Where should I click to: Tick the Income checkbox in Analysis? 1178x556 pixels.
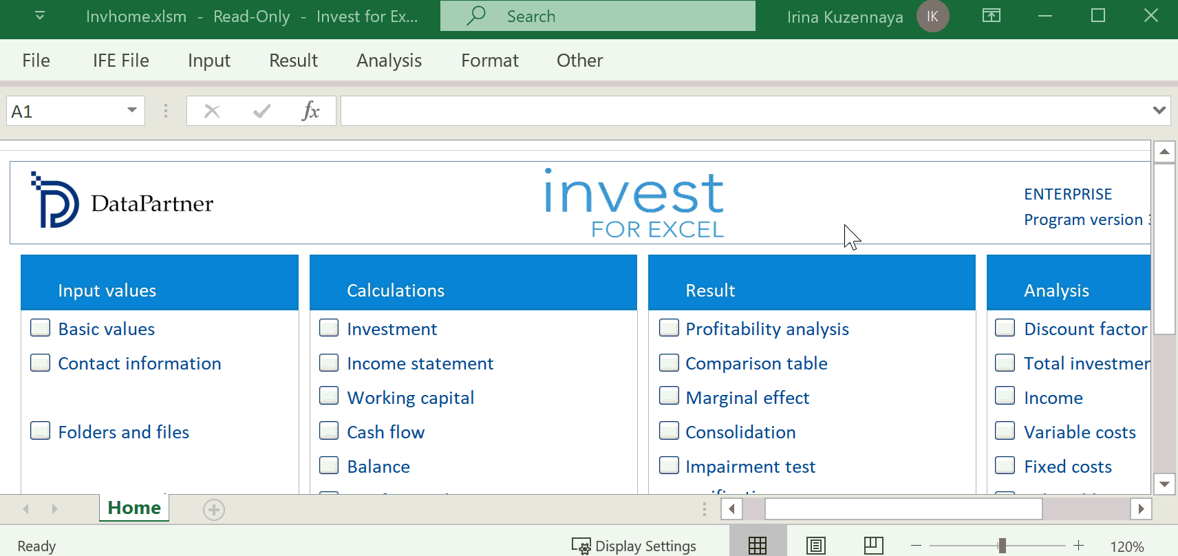point(1005,396)
